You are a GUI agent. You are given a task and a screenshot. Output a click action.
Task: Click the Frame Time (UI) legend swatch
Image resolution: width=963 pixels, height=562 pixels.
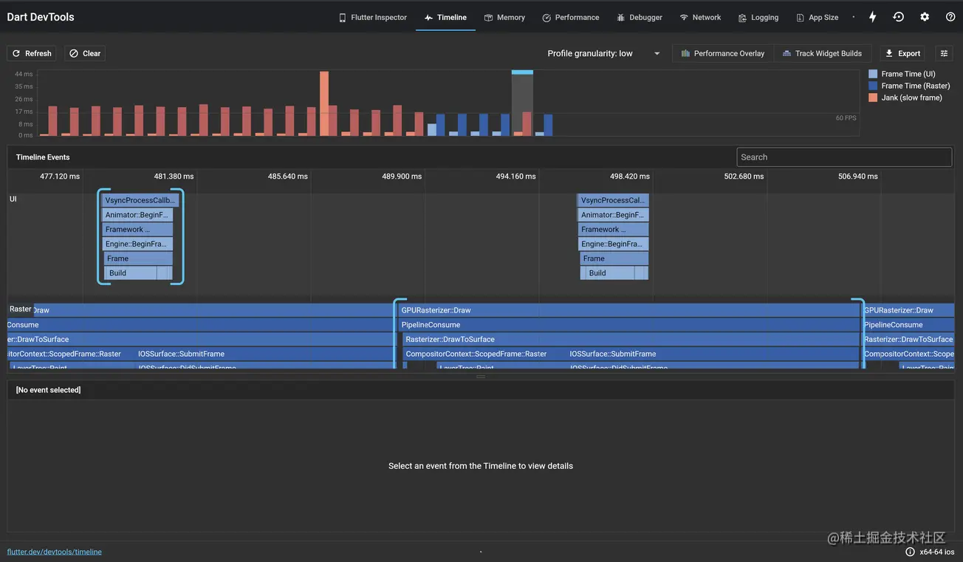[x=873, y=74]
